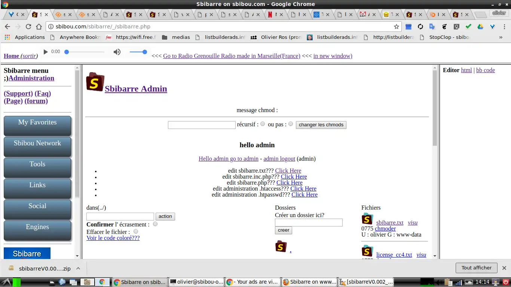The width and height of the screenshot is (511, 287).
Task: Open the Links sidebar menu
Action: [x=37, y=189]
